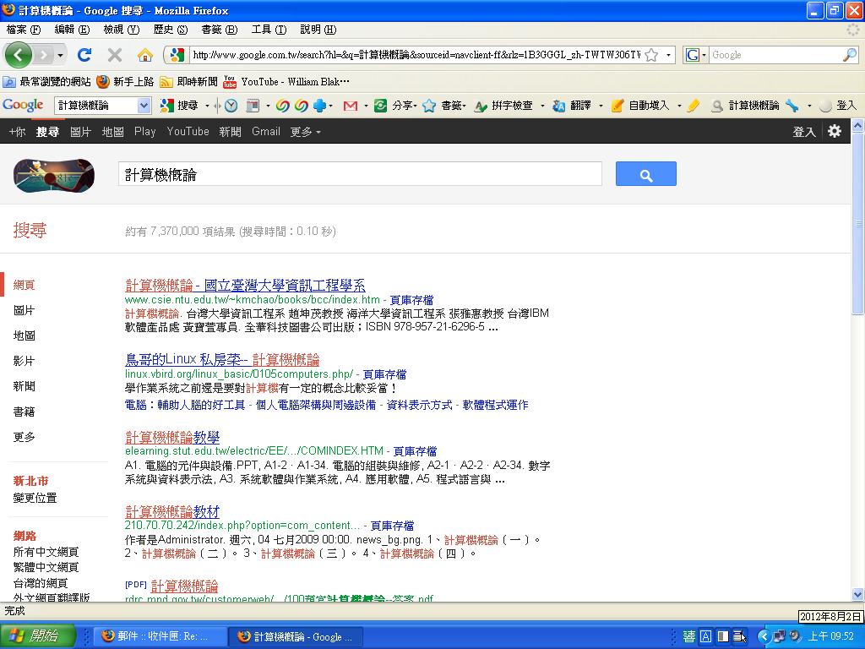Click the blue plus icon on Google Toolbar
865x649 pixels.
point(319,106)
